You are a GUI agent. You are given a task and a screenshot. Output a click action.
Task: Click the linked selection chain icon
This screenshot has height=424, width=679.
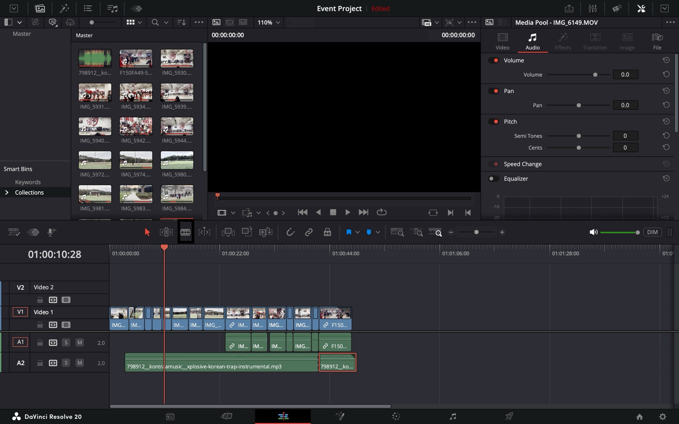(309, 232)
